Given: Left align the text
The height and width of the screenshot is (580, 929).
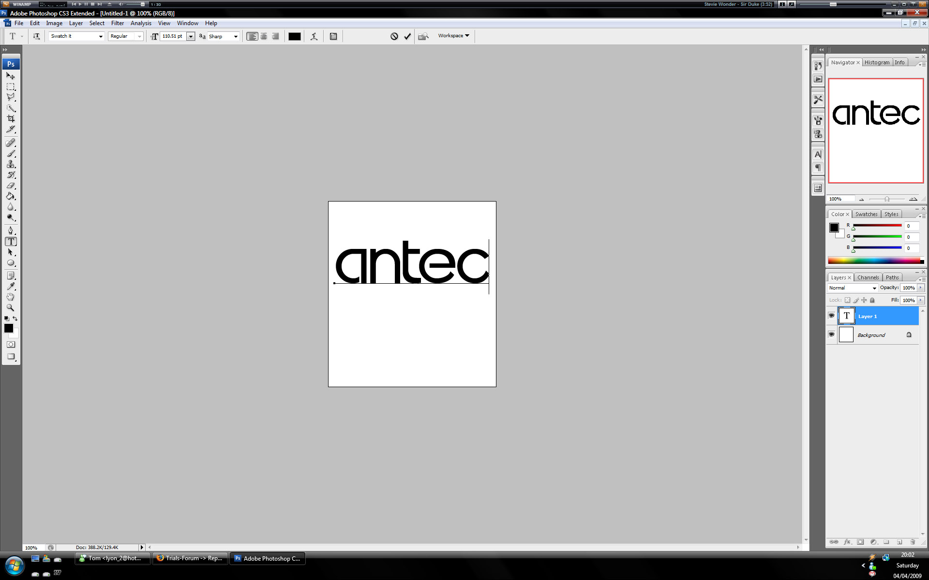Looking at the screenshot, I should 252,36.
